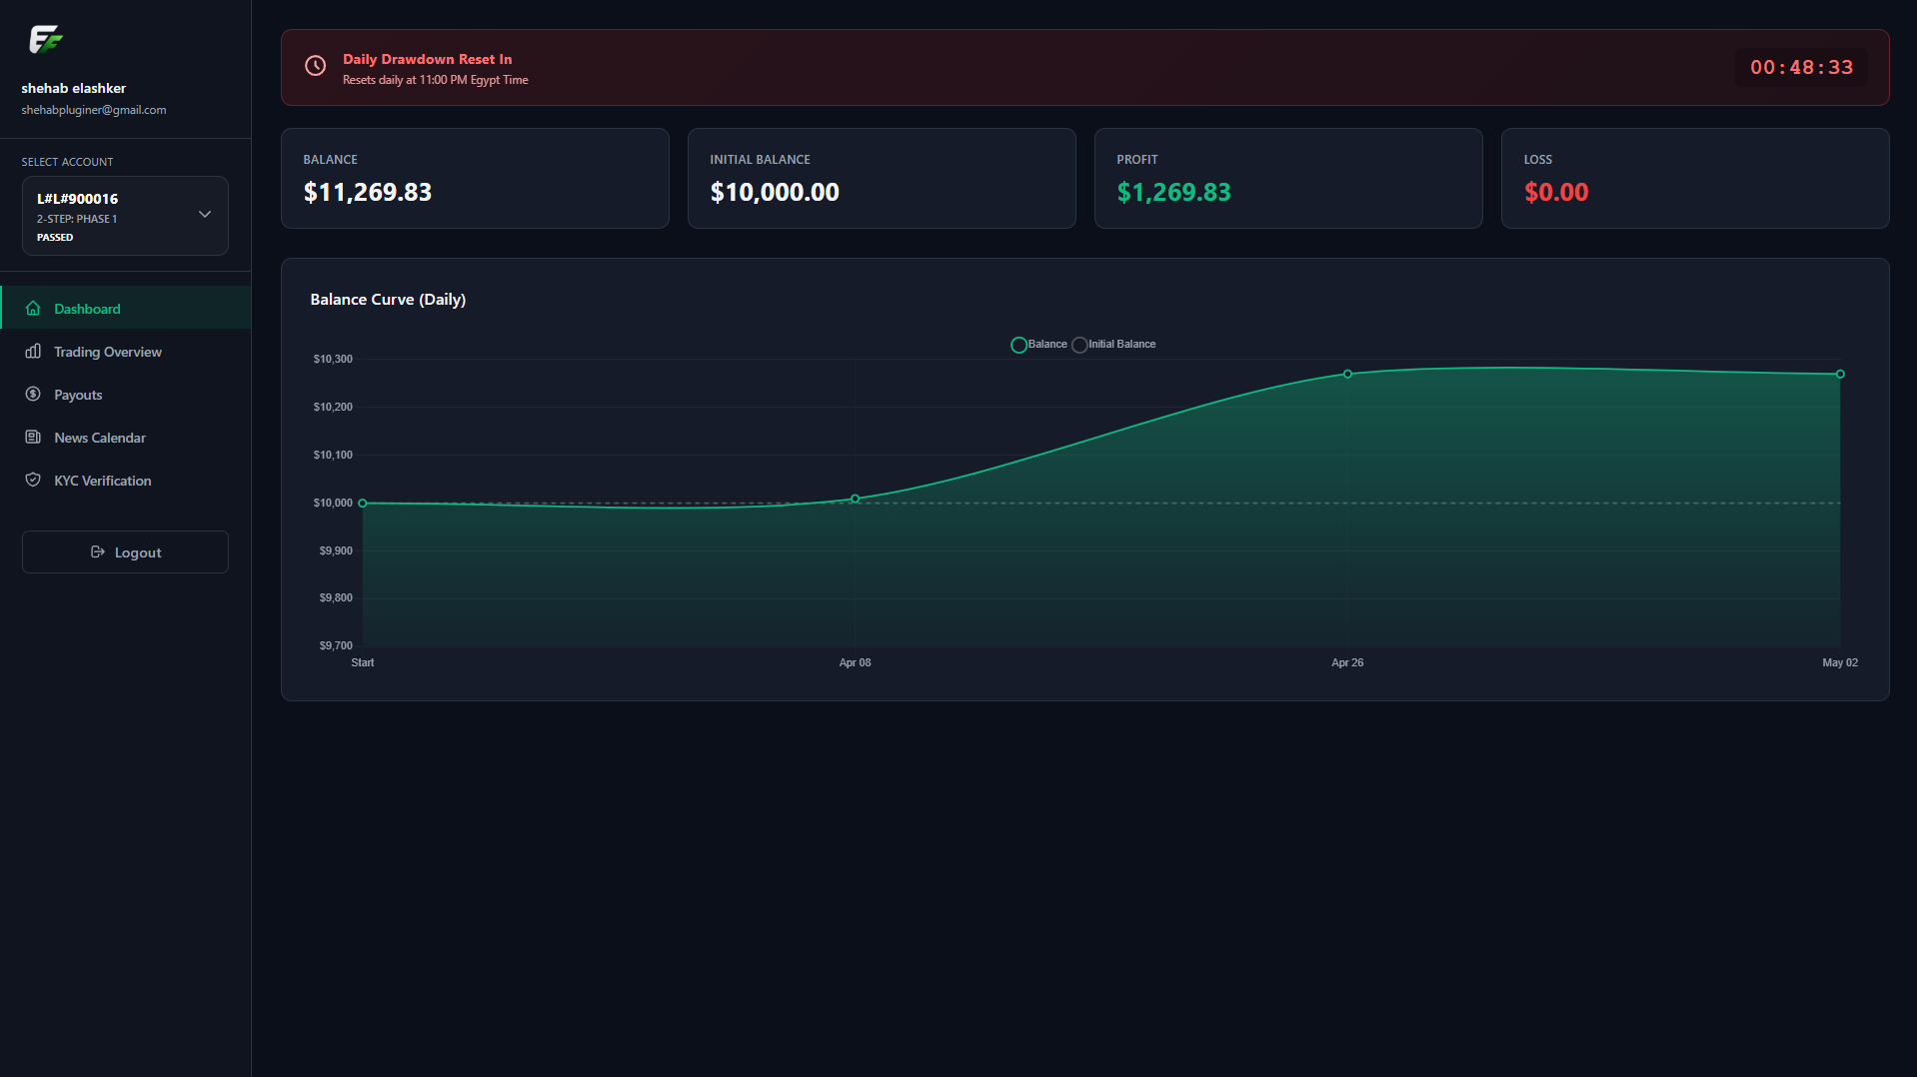Click the Apr 26 data point on the curve
The height and width of the screenshot is (1077, 1917).
(1347, 374)
